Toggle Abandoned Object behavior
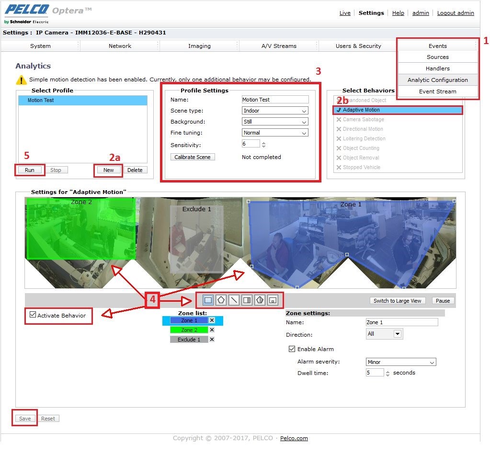Image resolution: width=490 pixels, height=466 pixels. click(x=398, y=100)
